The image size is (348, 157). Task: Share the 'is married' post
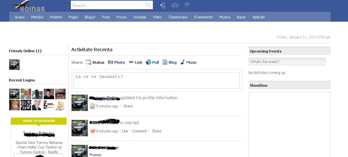tap(156, 131)
